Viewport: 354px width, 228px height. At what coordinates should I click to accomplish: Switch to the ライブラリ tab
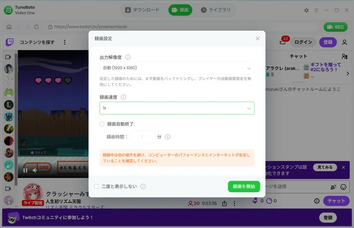[x=216, y=10]
